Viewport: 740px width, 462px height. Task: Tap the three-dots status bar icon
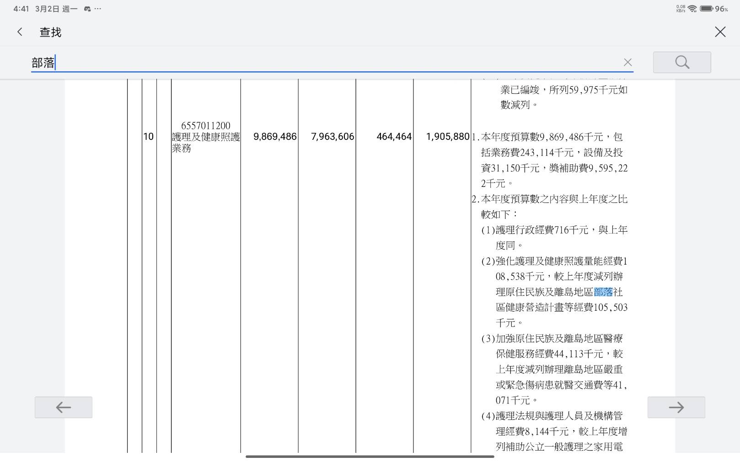pyautogui.click(x=98, y=9)
